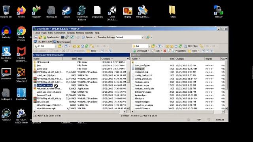The image size is (253, 142).
Task: Open the Local menu
Action: [37, 33]
